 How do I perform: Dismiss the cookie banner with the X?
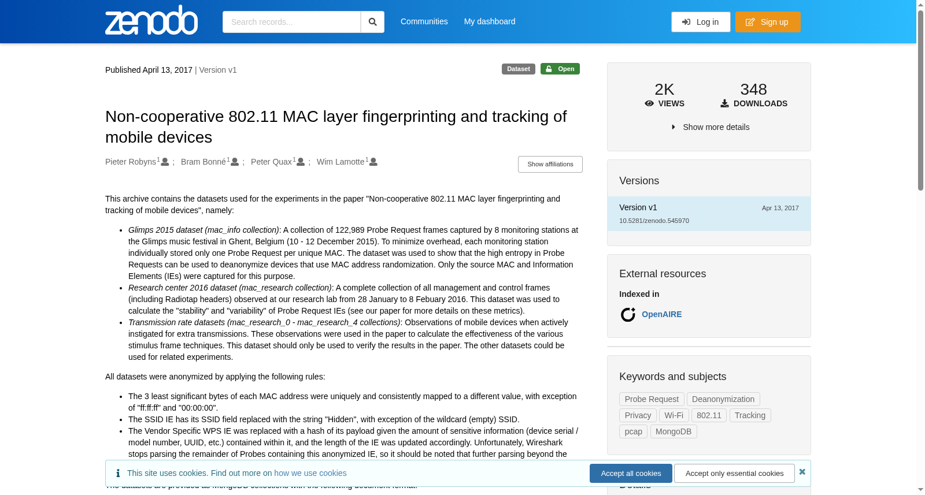tap(802, 472)
